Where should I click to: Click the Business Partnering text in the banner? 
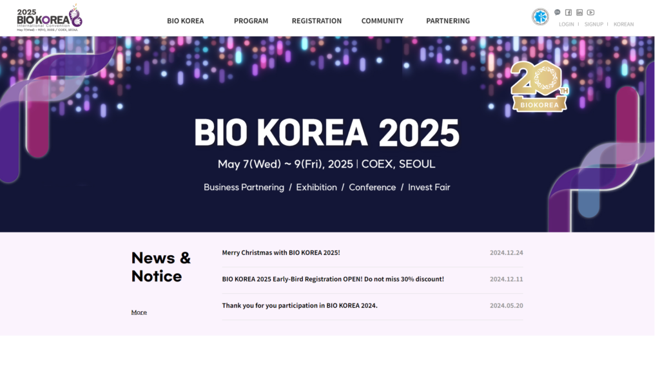pyautogui.click(x=244, y=187)
